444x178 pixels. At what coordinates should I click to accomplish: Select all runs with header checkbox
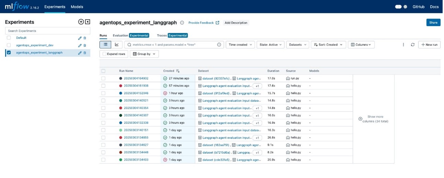coord(103,71)
